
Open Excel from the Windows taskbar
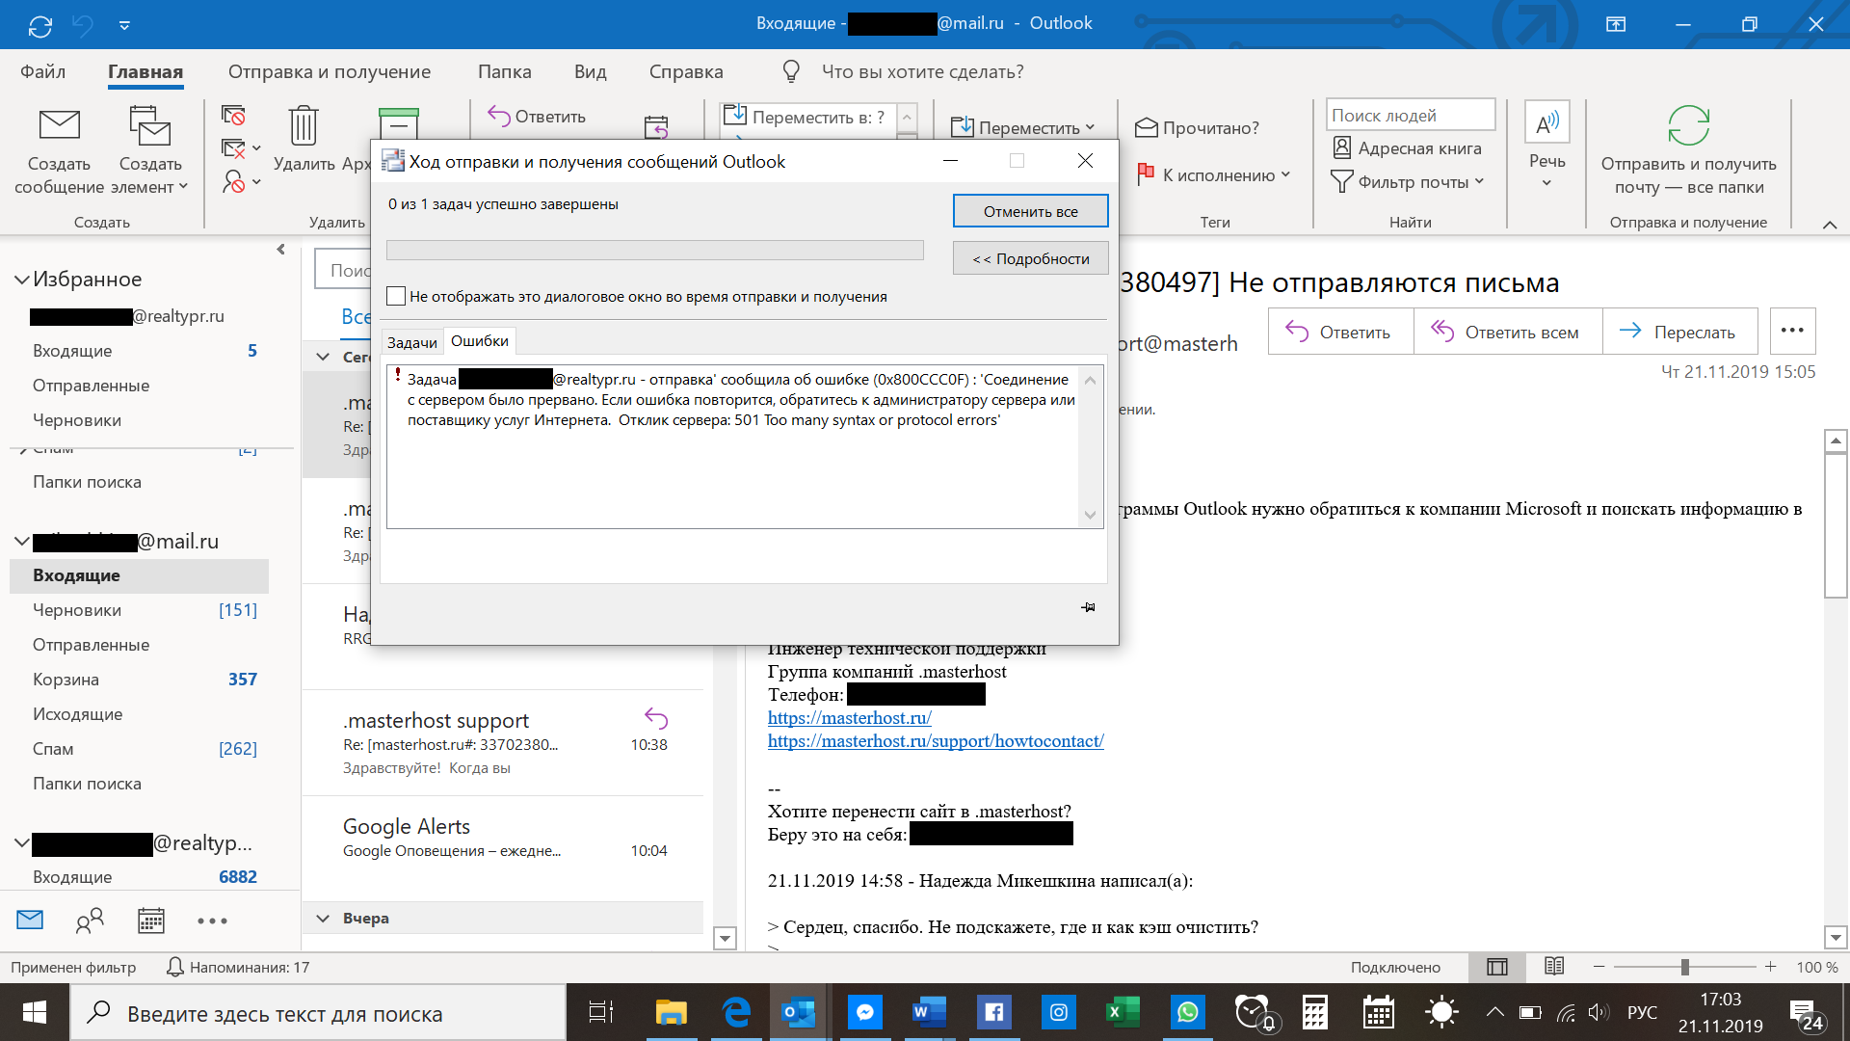1122,1012
